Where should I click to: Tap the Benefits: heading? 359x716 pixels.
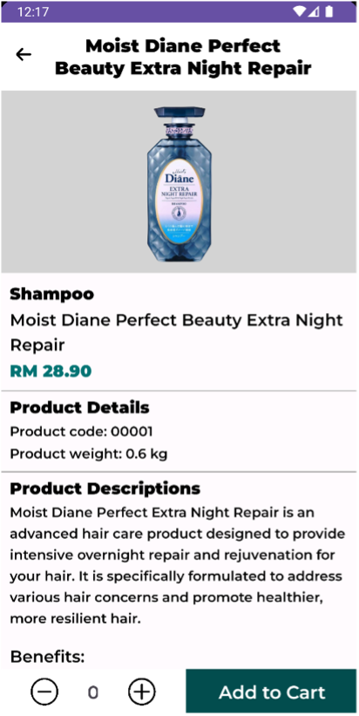tap(47, 657)
